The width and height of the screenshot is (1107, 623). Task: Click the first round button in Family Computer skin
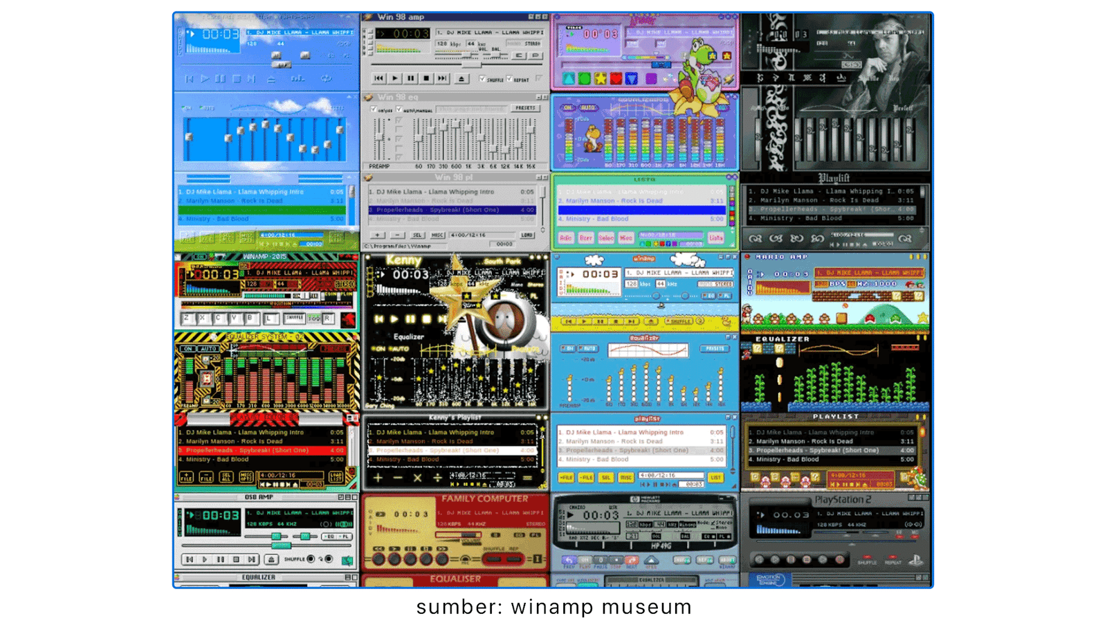click(378, 559)
